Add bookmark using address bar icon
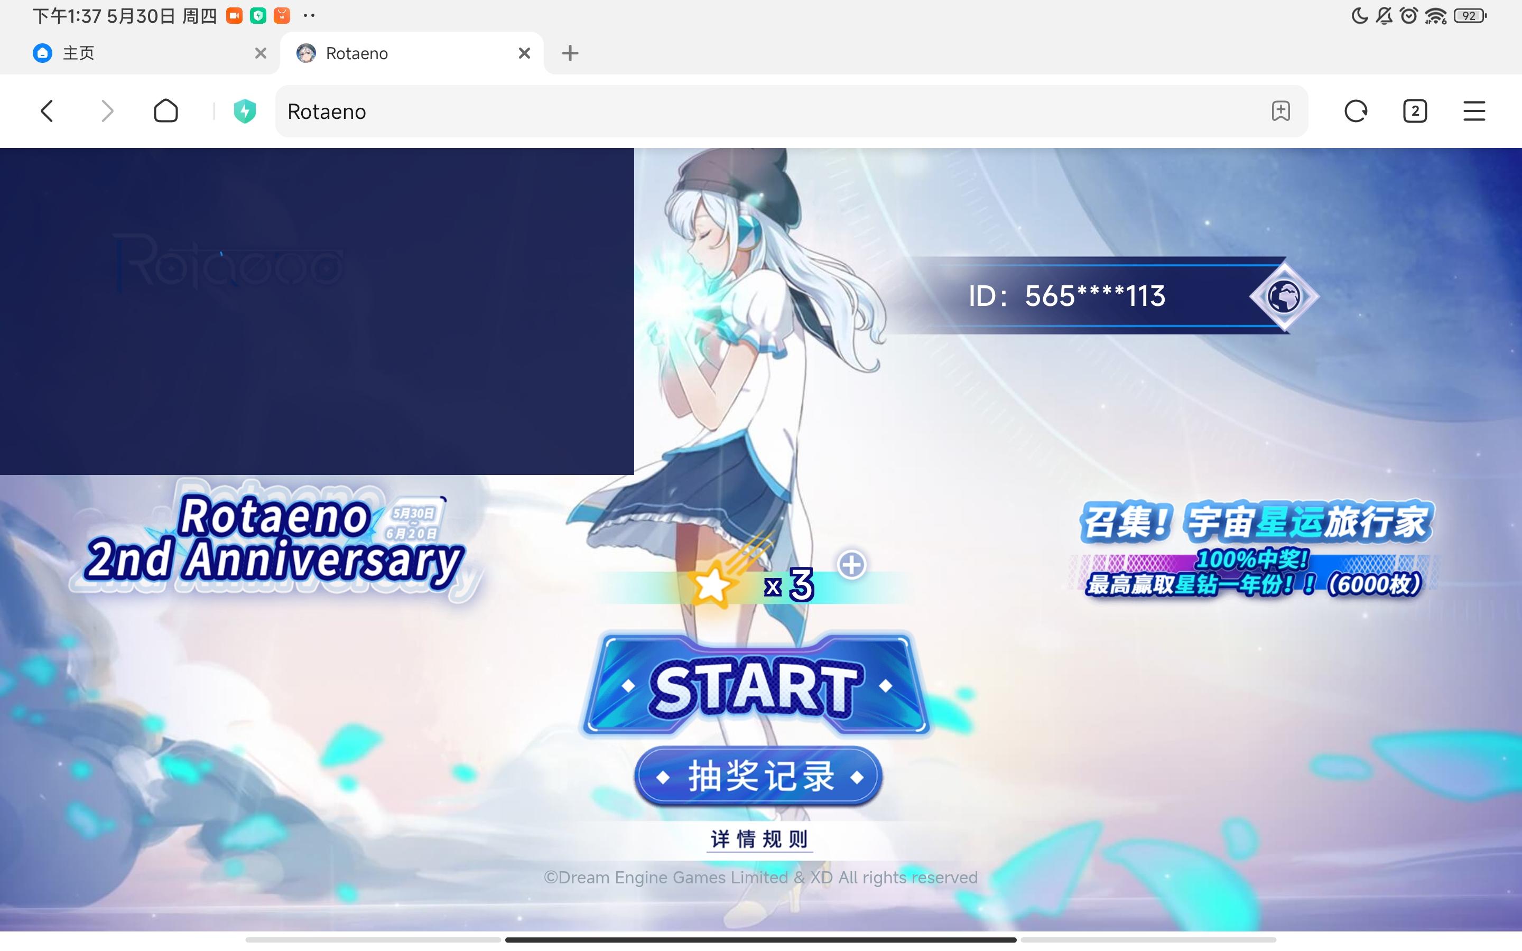 point(1280,111)
